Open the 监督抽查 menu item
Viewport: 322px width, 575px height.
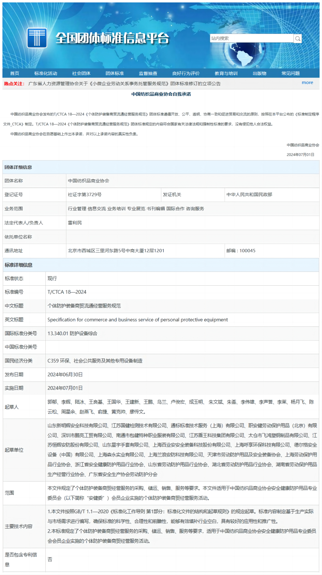click(x=148, y=73)
